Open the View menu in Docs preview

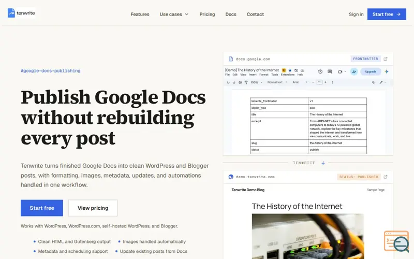(x=243, y=75)
